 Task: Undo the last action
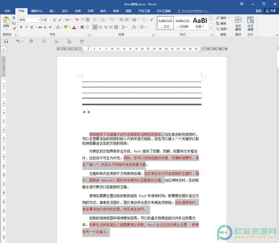click(x=18, y=41)
